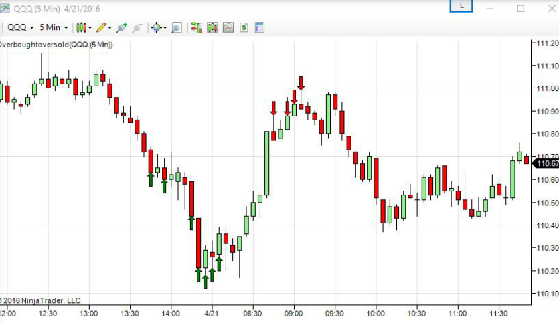Click the 110.80 price axis label
Screen dimensions: 559x323
point(548,134)
